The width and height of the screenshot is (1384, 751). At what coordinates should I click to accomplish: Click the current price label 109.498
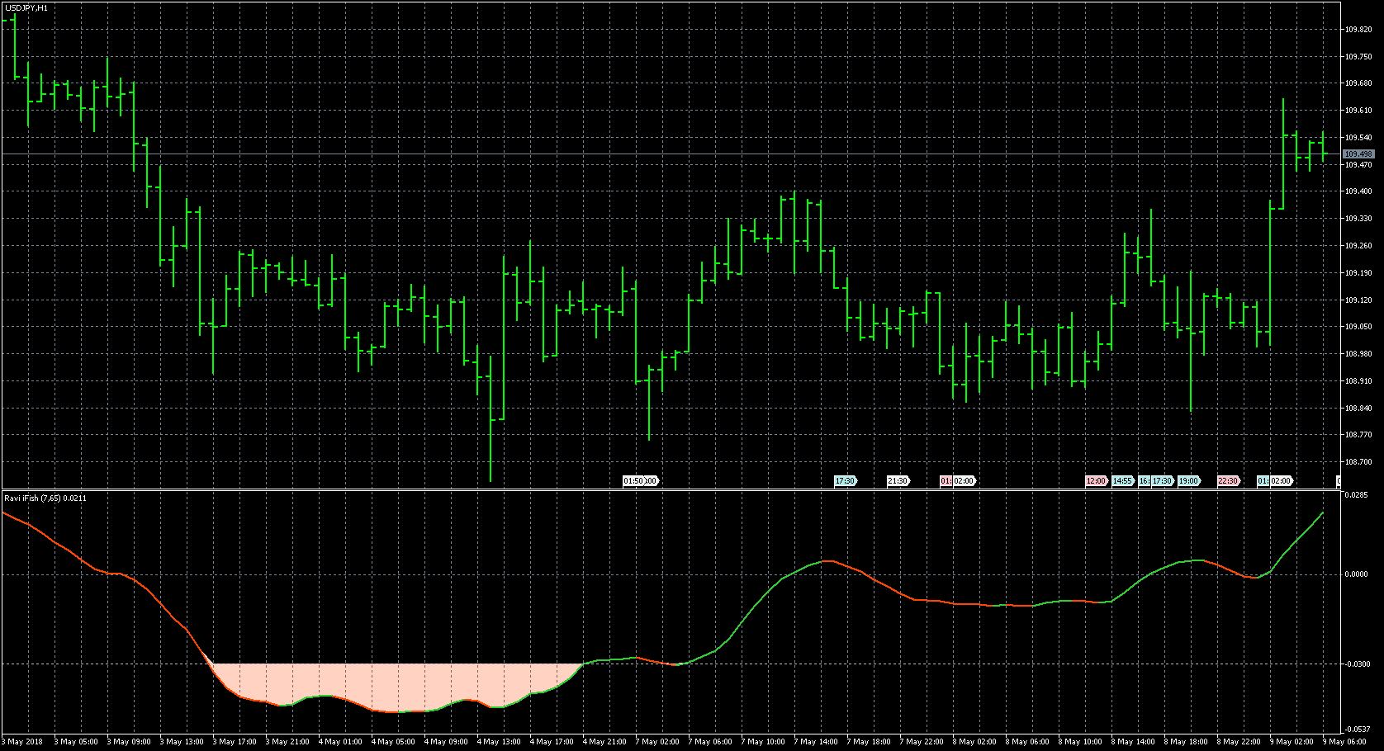click(1358, 154)
